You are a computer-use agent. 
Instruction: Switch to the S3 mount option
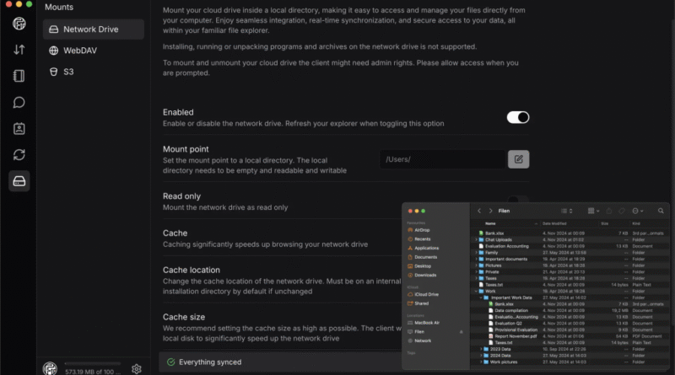click(x=94, y=72)
